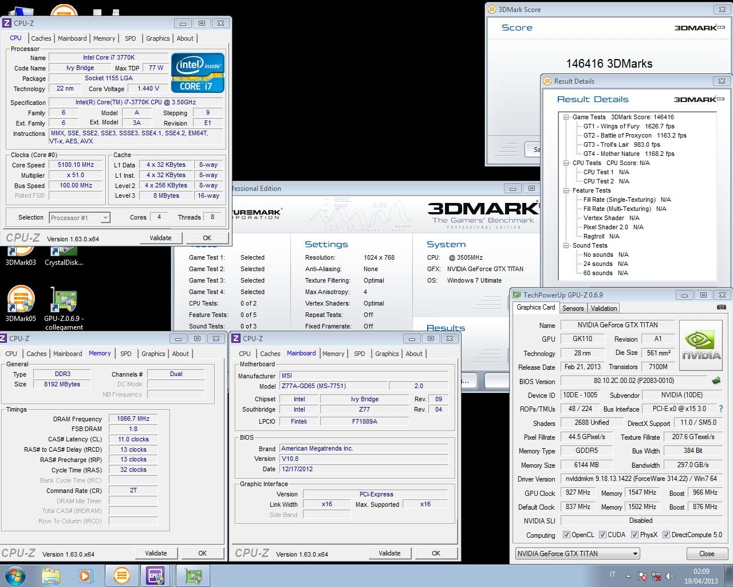Switch to Caches tab in top CPU-Z window
733x587 pixels.
coord(41,38)
